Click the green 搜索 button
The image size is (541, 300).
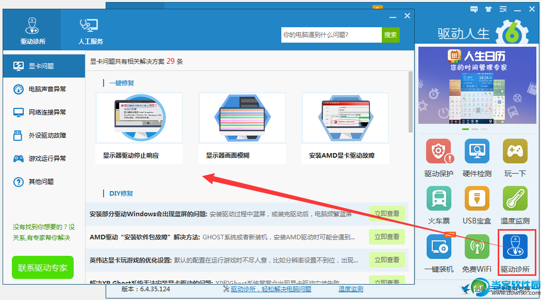391,35
